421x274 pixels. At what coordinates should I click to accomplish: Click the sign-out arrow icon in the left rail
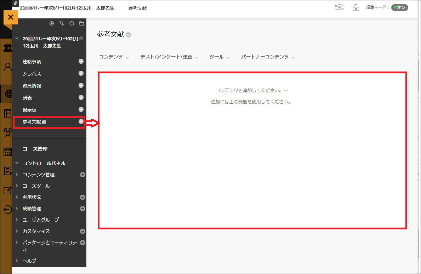tap(7, 209)
